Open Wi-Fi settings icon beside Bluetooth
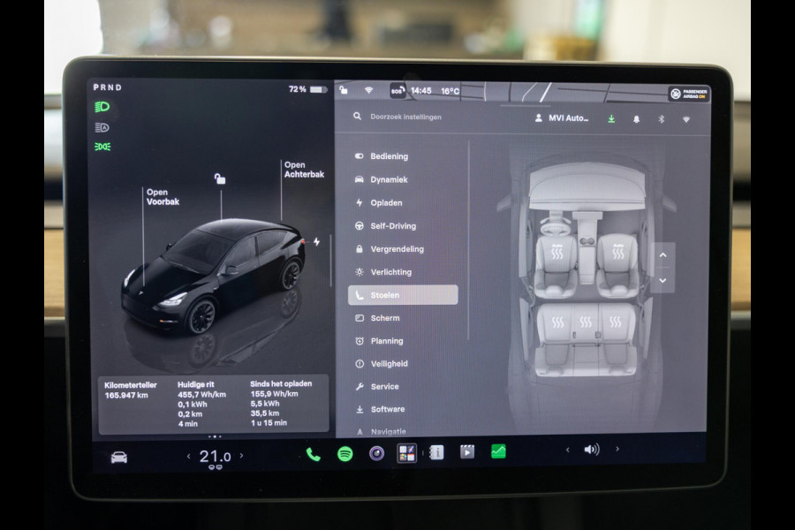 [x=686, y=120]
